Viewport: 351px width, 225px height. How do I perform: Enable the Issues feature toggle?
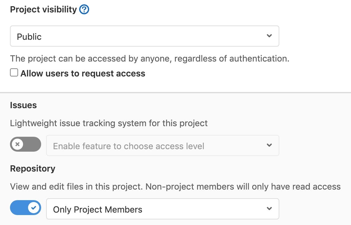click(26, 144)
